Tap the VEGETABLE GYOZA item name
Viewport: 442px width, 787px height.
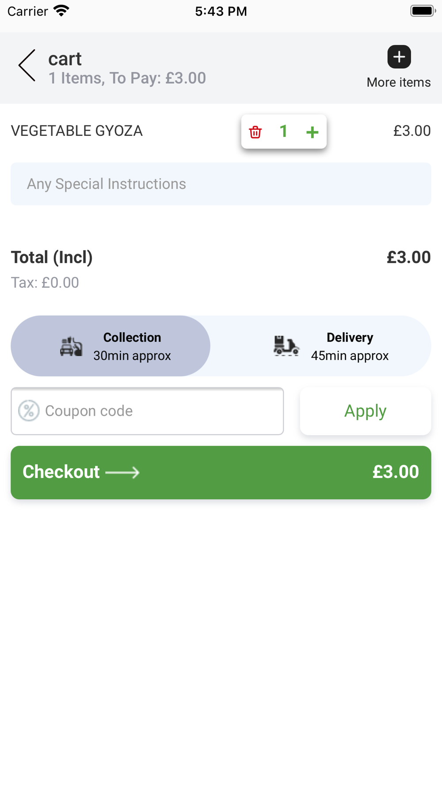pyautogui.click(x=77, y=131)
